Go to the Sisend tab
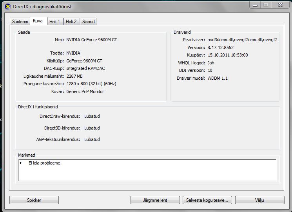This screenshot has height=212, width=292. click(88, 22)
